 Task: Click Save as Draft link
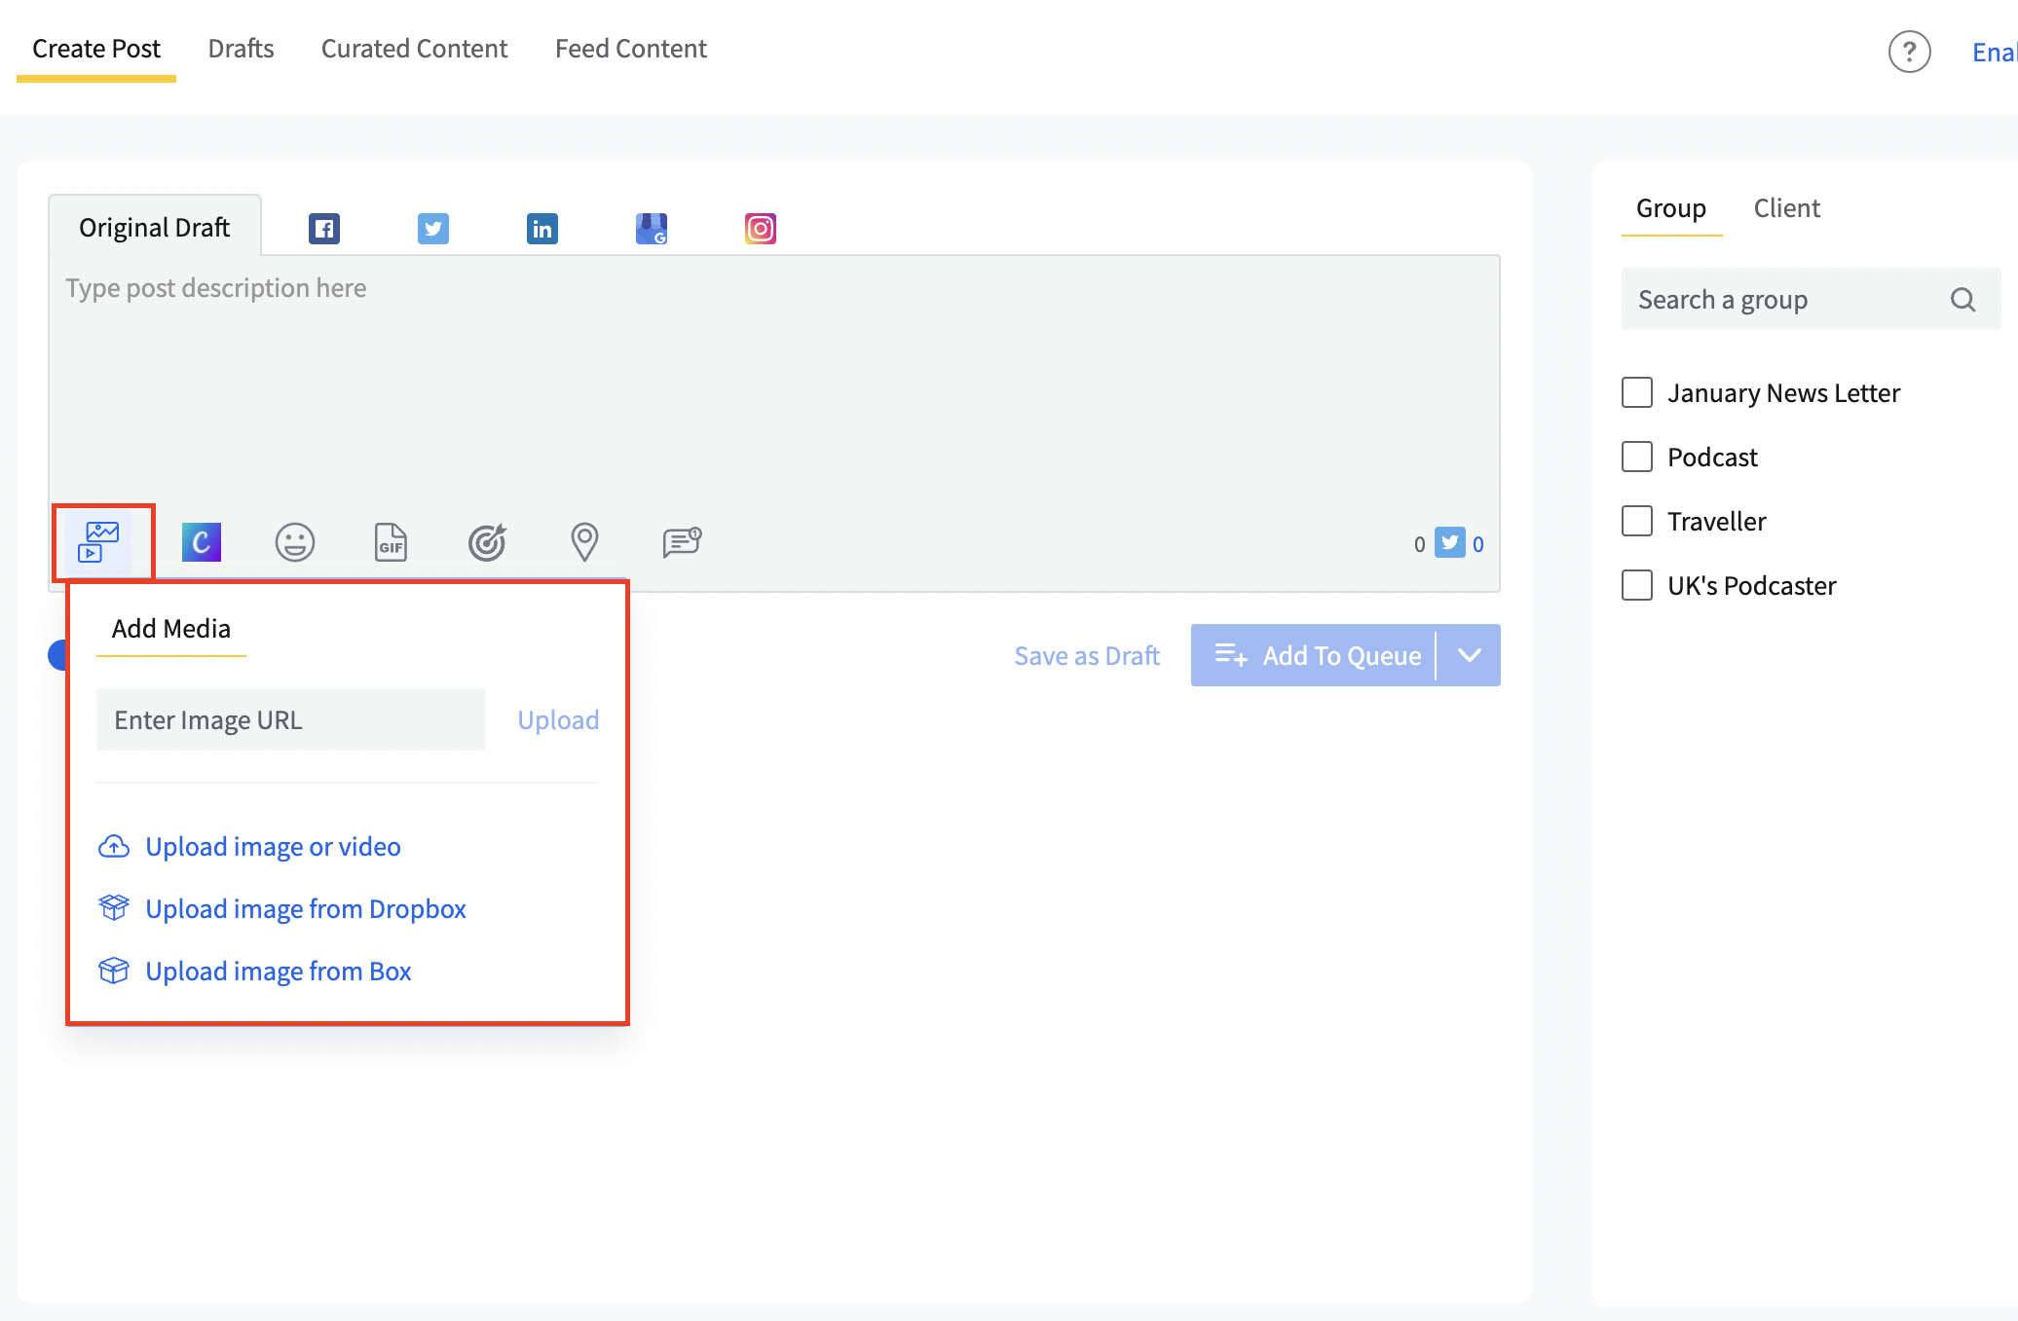[1087, 656]
